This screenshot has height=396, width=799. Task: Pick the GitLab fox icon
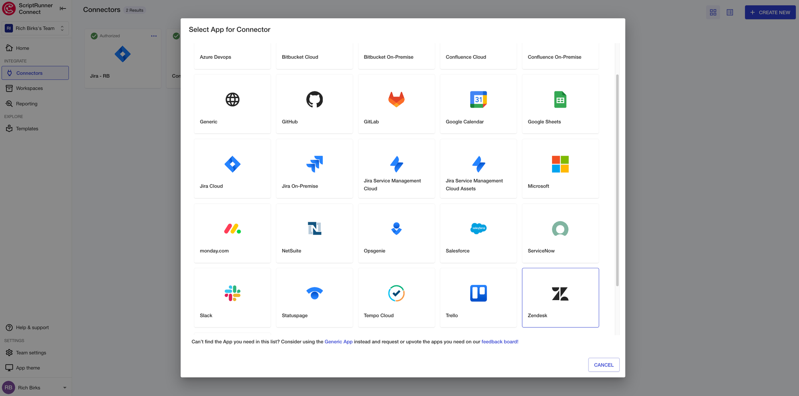coord(396,99)
